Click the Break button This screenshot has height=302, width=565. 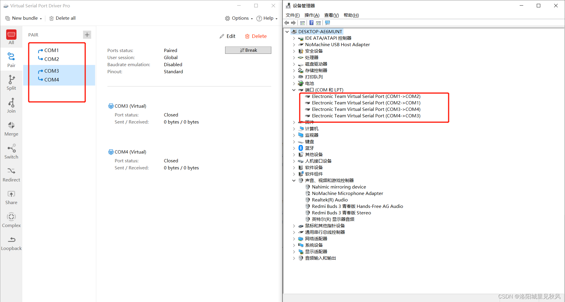pyautogui.click(x=248, y=50)
